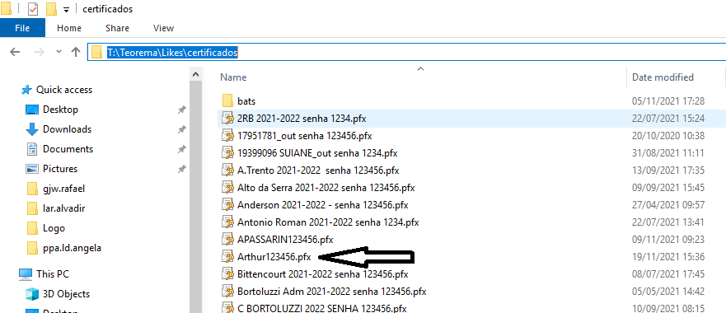Select Antonio Roman 2021-2022 senha 1234.pfx
The width and height of the screenshot is (726, 313).
tap(328, 222)
